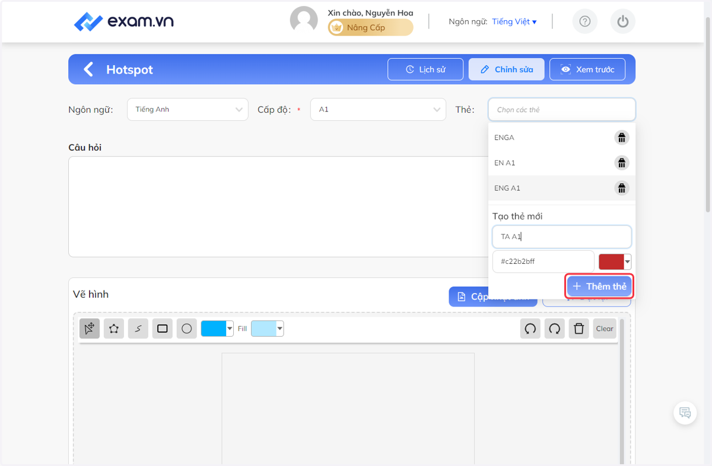Delete the ENGA tag with its trash icon
712x466 pixels.
tap(621, 138)
